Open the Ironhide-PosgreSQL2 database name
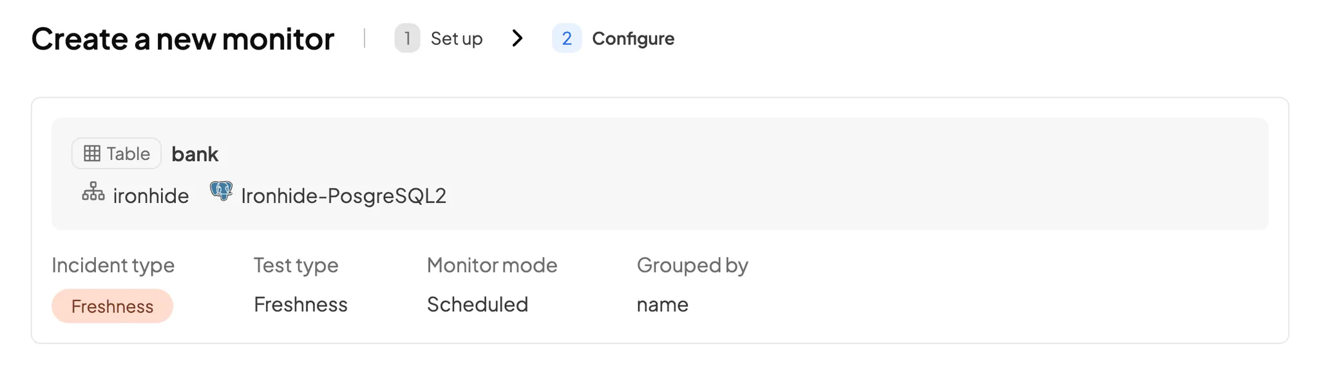Image resolution: width=1319 pixels, height=374 pixels. (x=343, y=195)
